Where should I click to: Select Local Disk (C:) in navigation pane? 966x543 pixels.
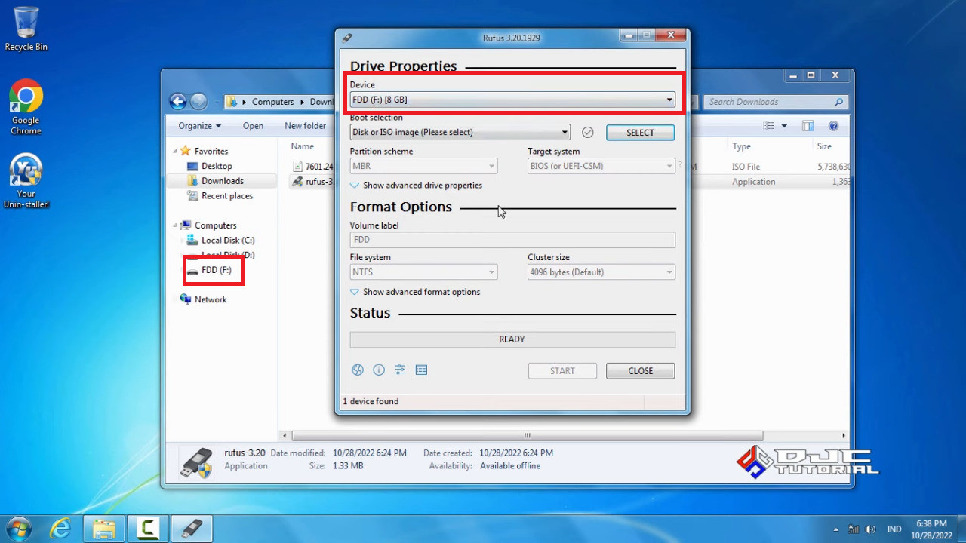[228, 241]
